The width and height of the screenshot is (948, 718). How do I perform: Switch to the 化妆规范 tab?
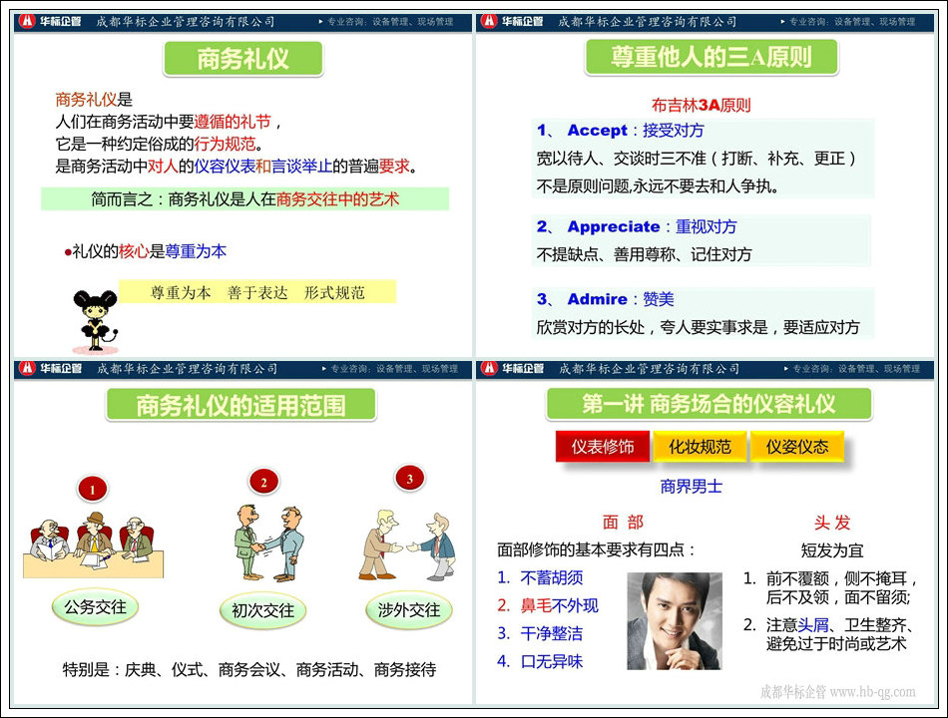click(700, 447)
